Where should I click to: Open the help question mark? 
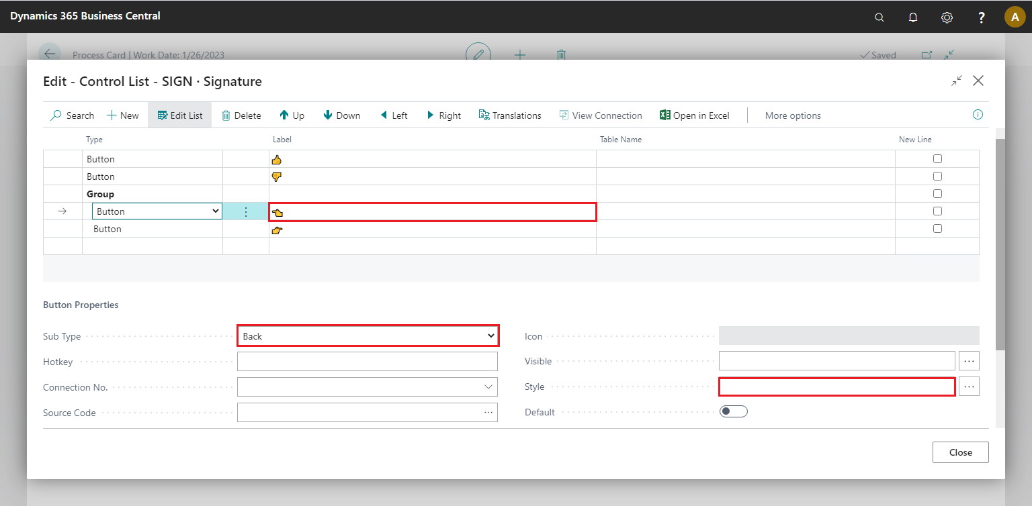coord(982,17)
